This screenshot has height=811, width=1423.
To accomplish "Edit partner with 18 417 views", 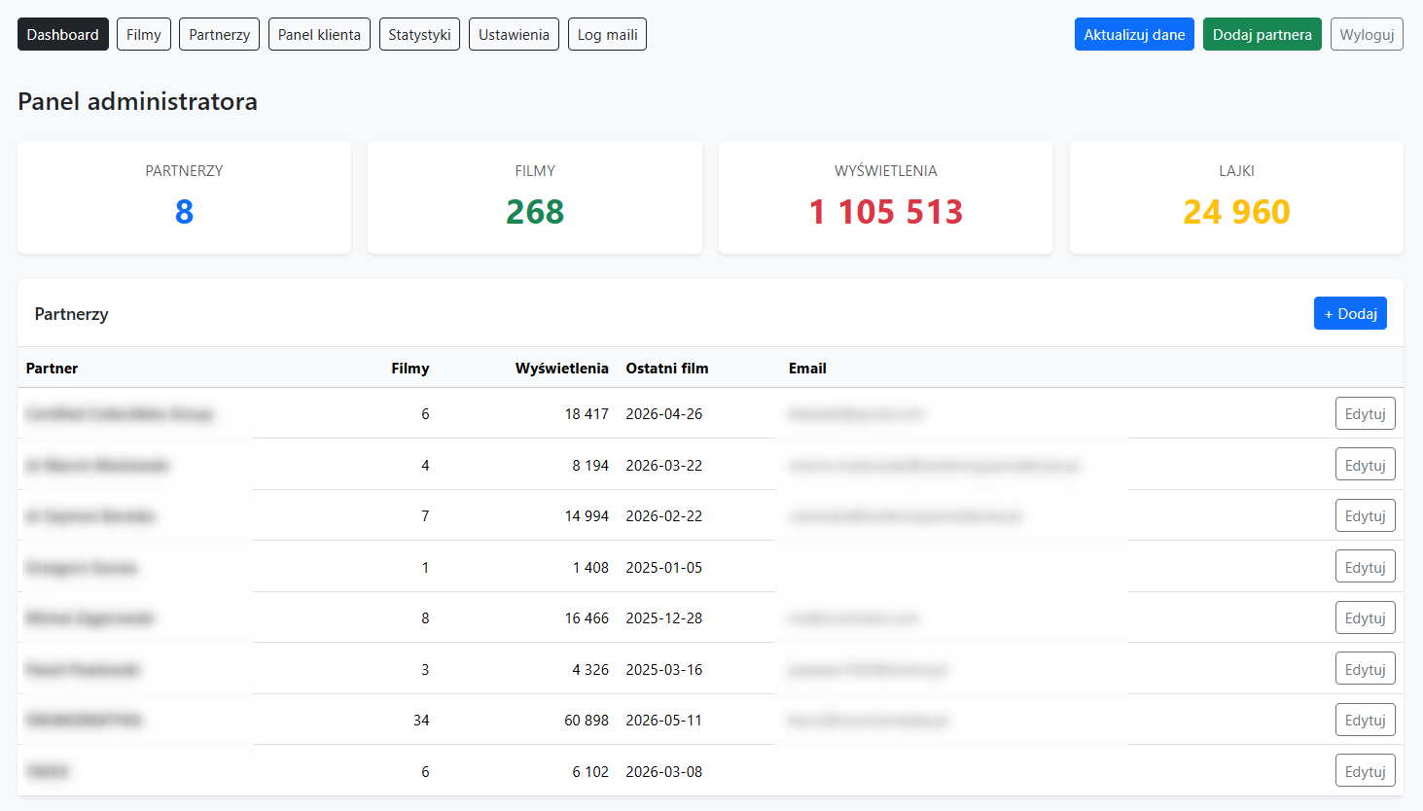I will point(1366,413).
